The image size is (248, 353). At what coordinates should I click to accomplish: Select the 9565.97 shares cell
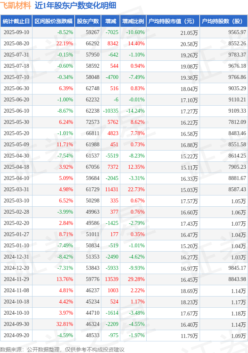click(x=237, y=33)
